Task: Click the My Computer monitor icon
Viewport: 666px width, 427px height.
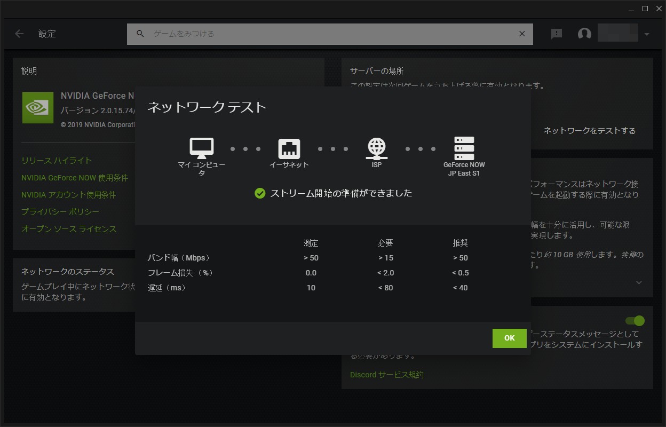Action: [201, 148]
